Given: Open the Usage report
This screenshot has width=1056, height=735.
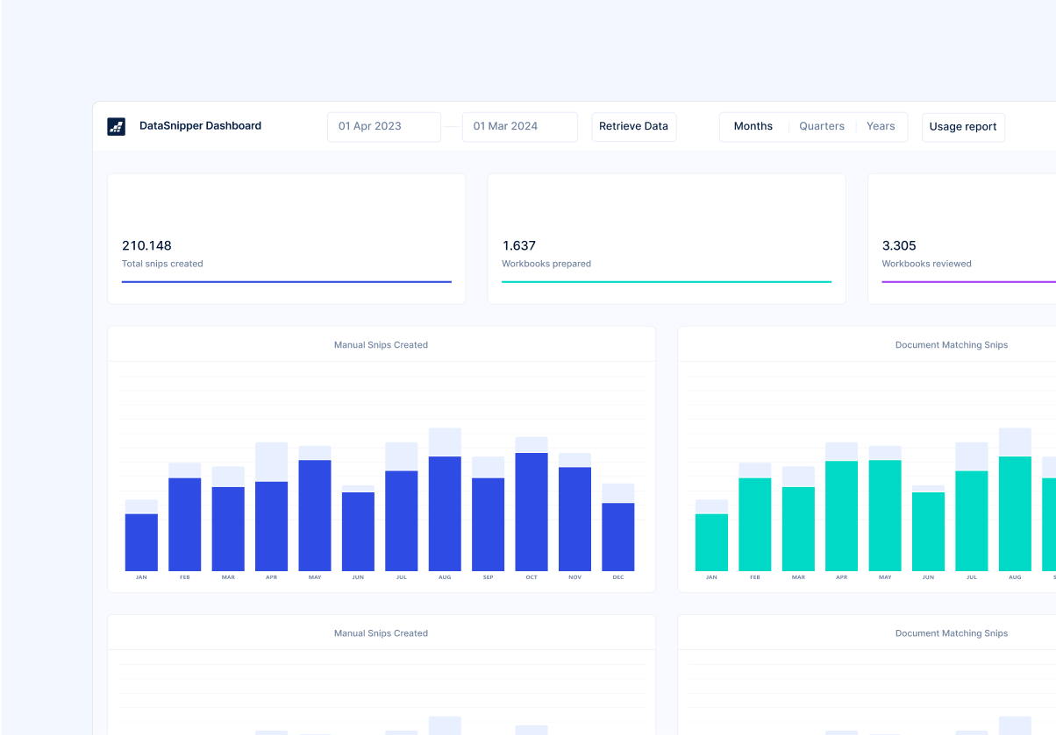Looking at the screenshot, I should click(963, 126).
